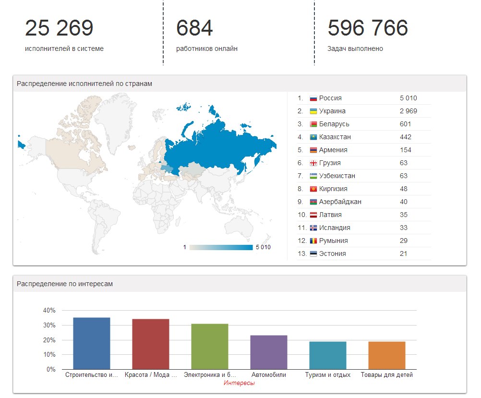Select the Эстония country name

point(333,253)
